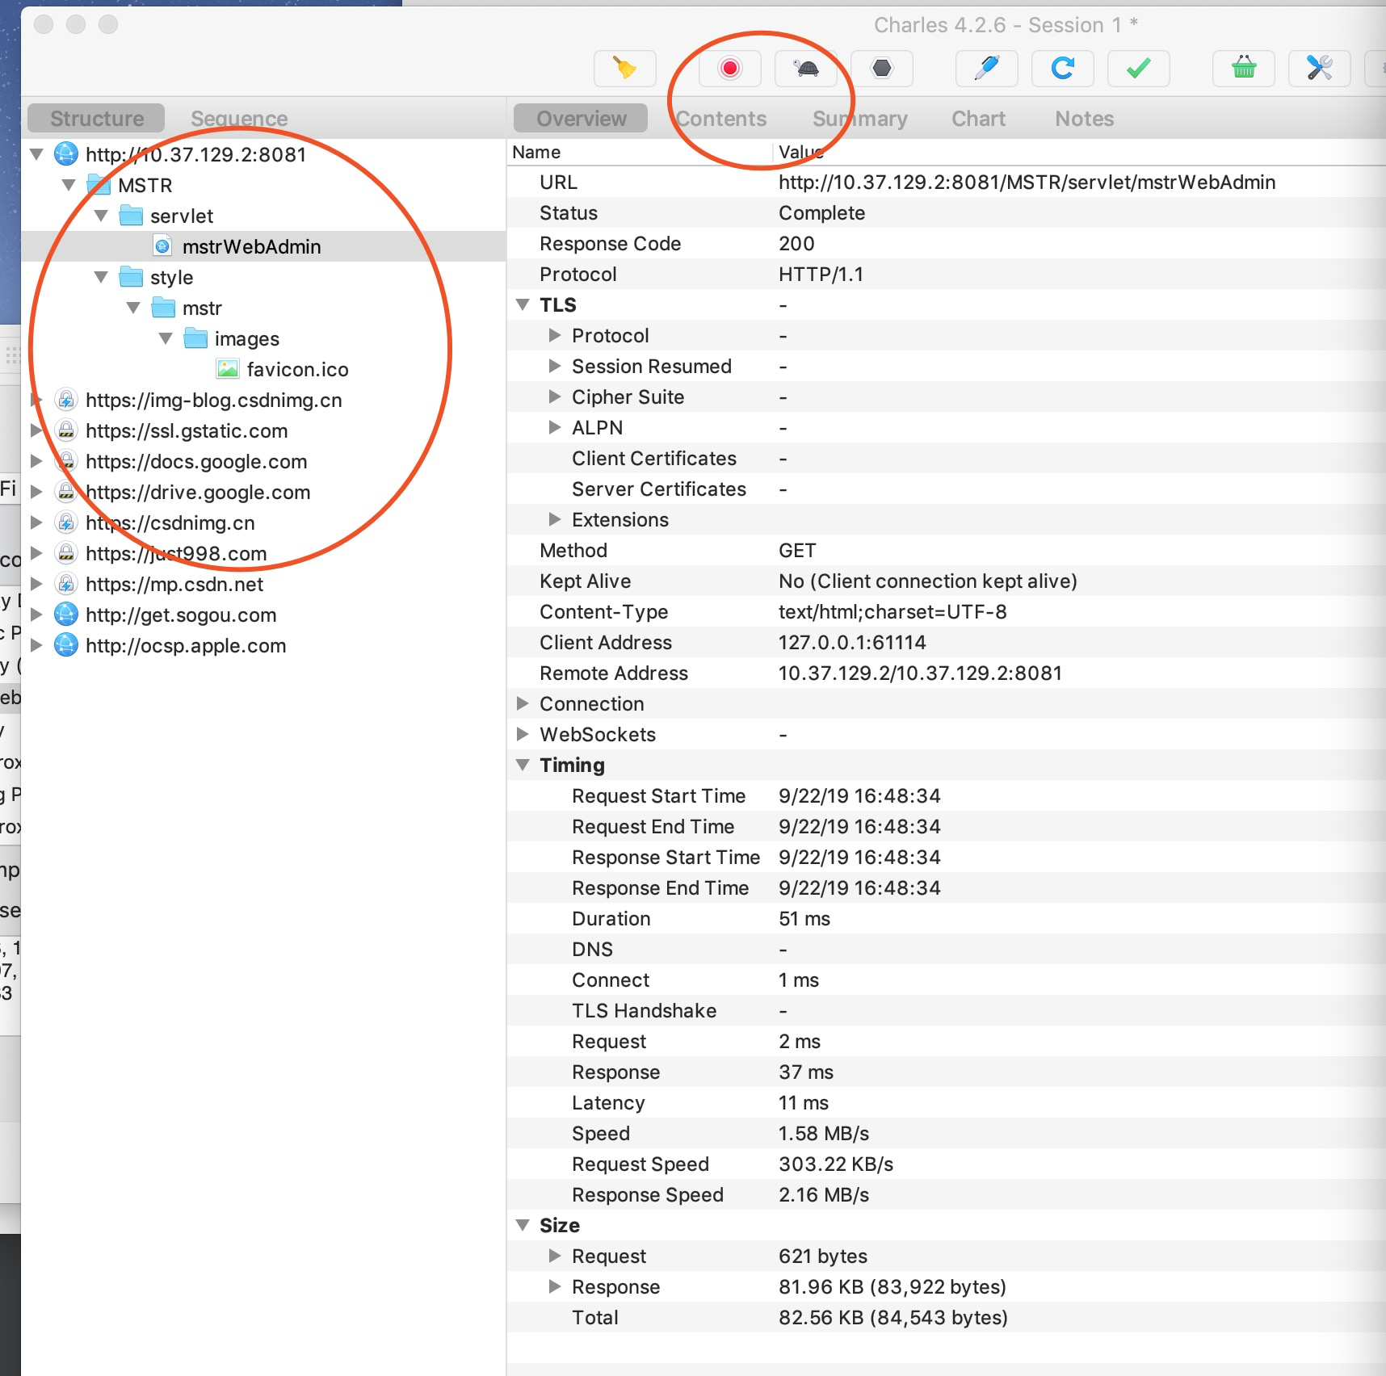Expand the Size Response row
This screenshot has height=1376, width=1386.
(555, 1286)
